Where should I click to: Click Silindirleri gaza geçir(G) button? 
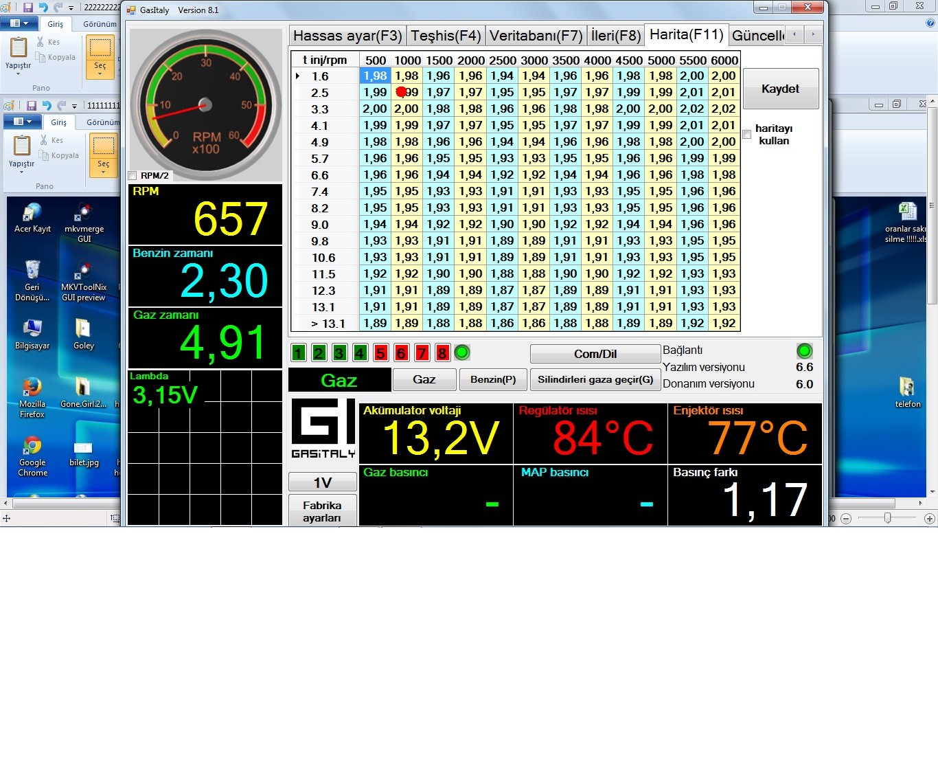[x=595, y=380]
